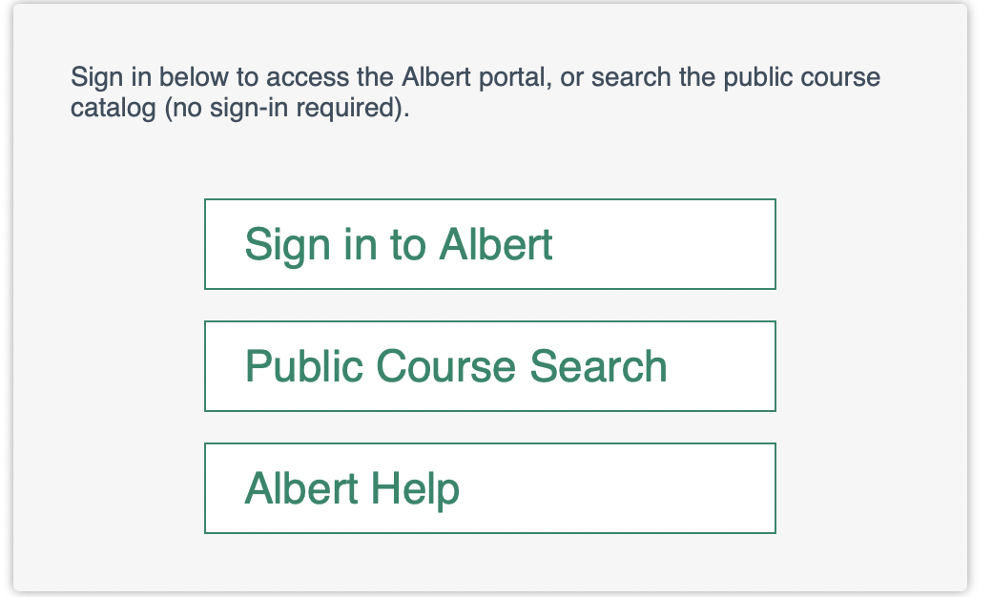992x597 pixels.
Task: Click the word 'Albert' in the sign-in button
Action: 495,244
